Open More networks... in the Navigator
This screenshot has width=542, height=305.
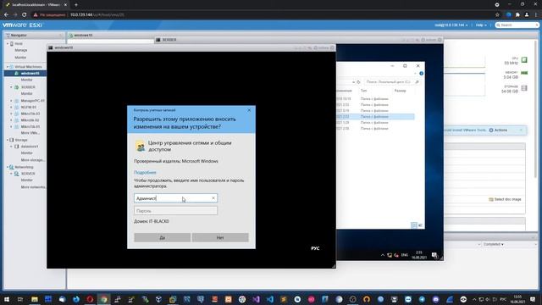pos(33,187)
